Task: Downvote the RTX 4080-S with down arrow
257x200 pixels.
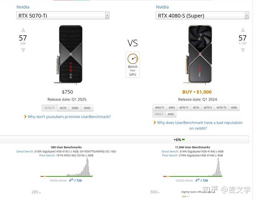Action: coord(243,50)
